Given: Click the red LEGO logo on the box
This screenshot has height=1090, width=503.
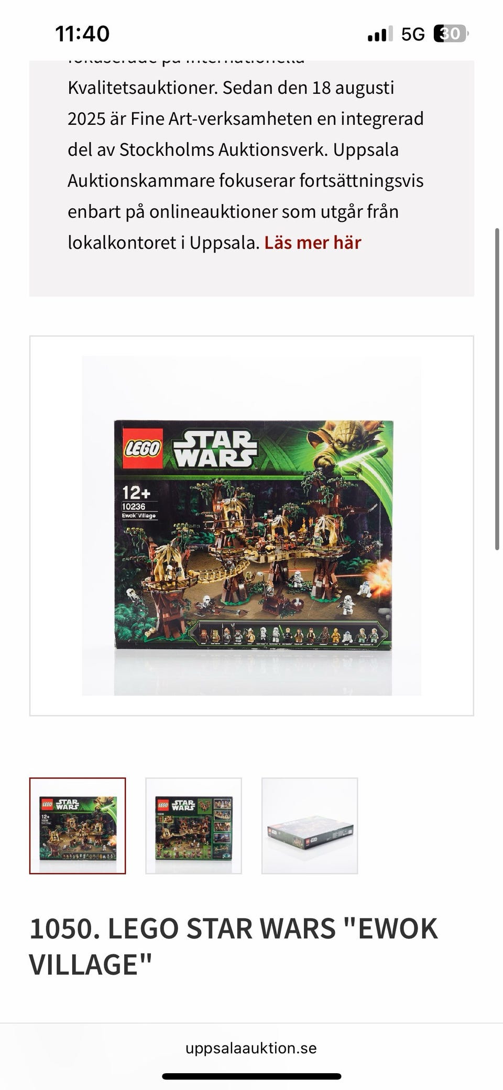Looking at the screenshot, I should (x=143, y=448).
